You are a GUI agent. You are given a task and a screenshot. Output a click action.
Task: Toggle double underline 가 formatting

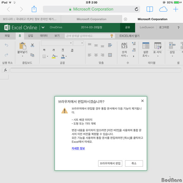[72, 50]
